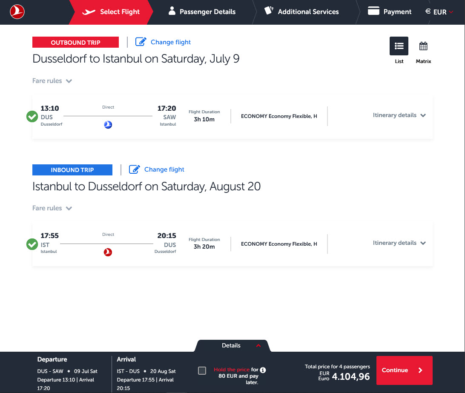Click the outbound Change flight pencil icon
Viewport: 465px width, 393px height.
pyautogui.click(x=141, y=42)
